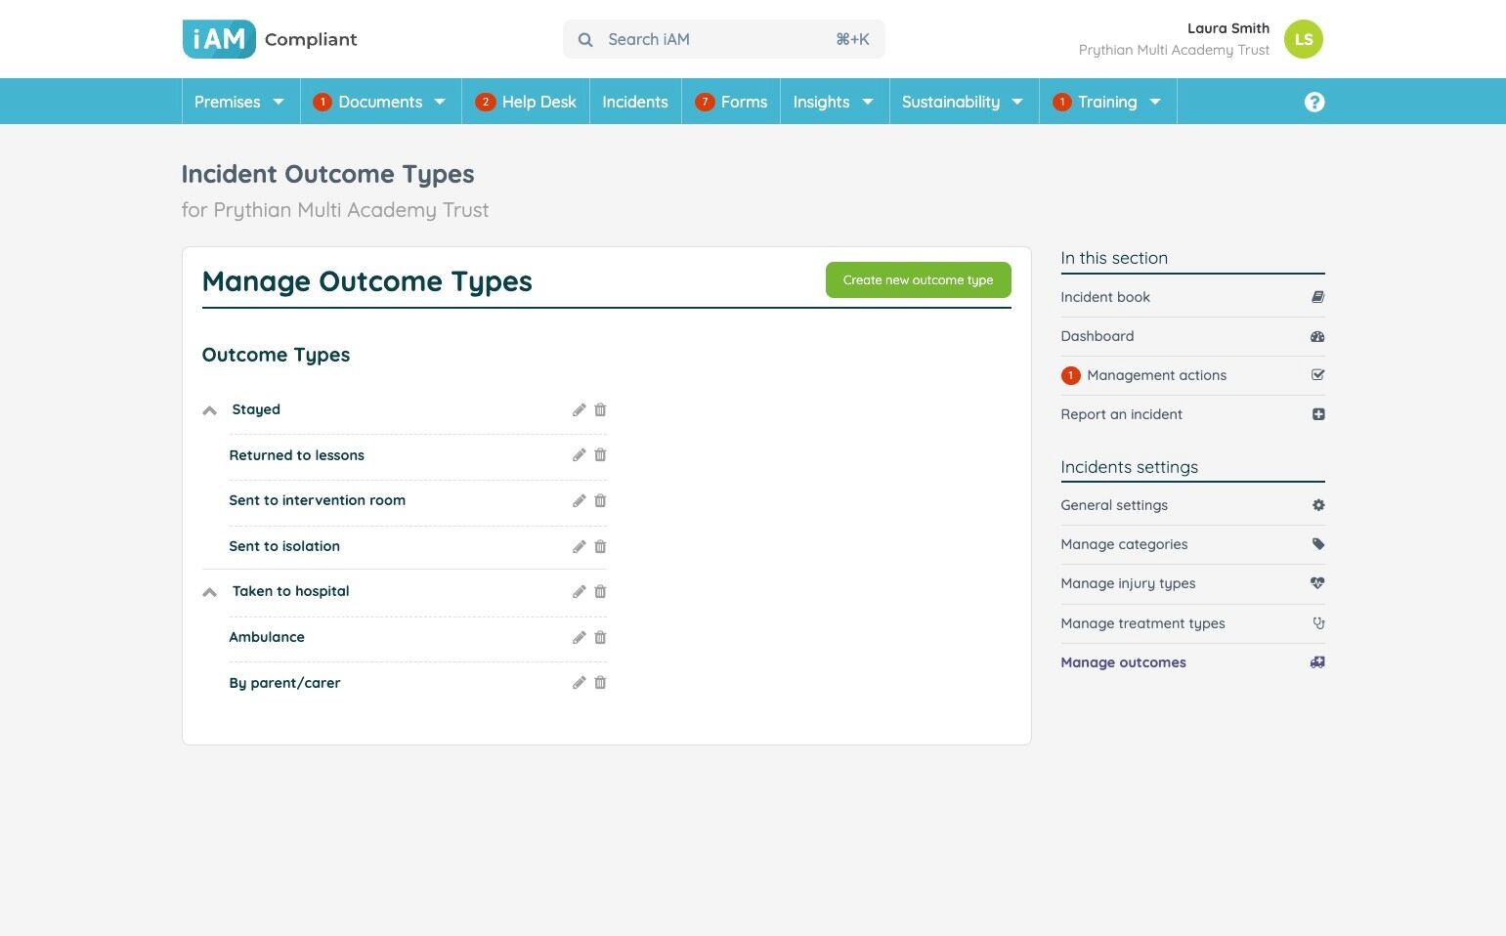Edit the Sent to intervention room outcome
The height and width of the screenshot is (936, 1506).
[580, 501]
